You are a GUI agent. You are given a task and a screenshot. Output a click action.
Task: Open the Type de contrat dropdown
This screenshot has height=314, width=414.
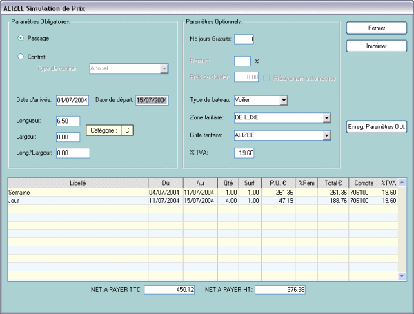tap(164, 68)
